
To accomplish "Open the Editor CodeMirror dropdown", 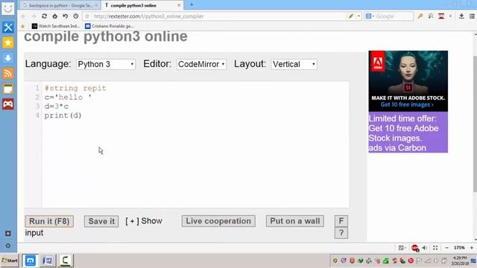I will tap(201, 64).
